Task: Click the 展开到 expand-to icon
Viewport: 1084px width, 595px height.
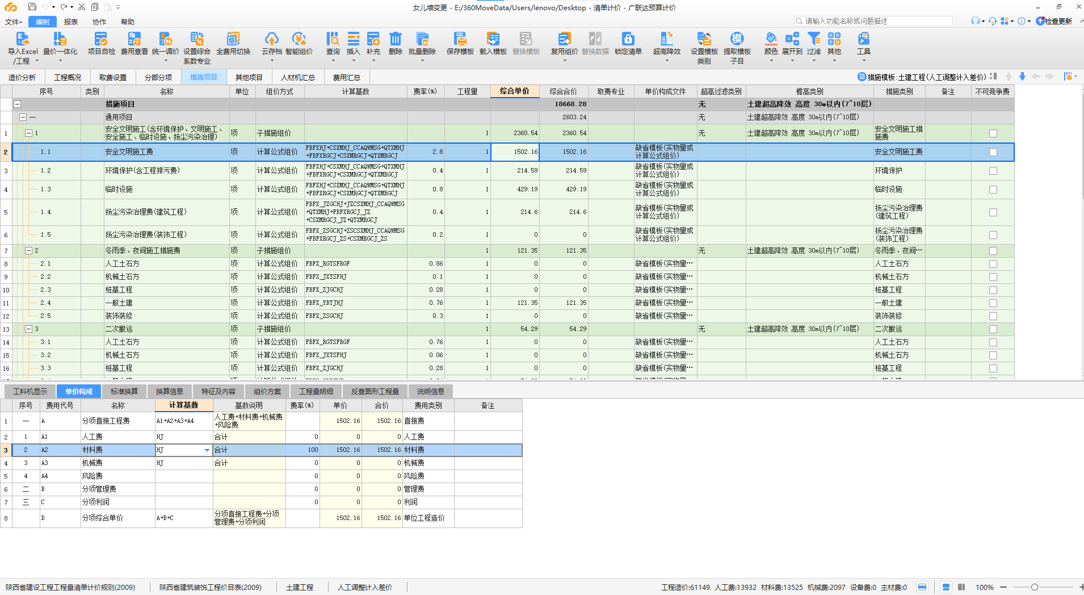Action: 792,39
